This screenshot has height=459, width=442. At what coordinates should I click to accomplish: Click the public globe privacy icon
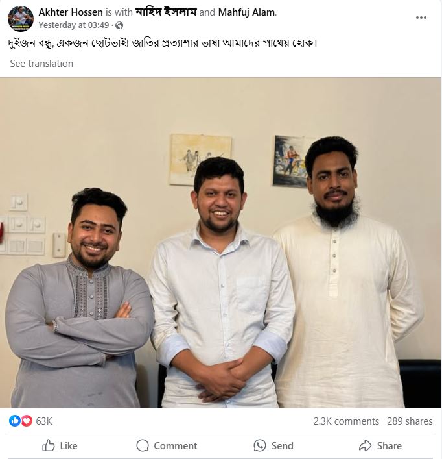click(119, 25)
